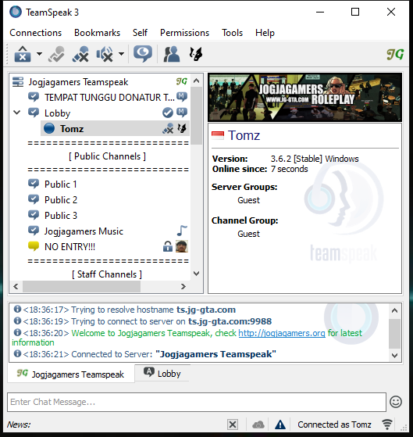Open the Permissions menu
The image size is (413, 437).
pyautogui.click(x=184, y=33)
